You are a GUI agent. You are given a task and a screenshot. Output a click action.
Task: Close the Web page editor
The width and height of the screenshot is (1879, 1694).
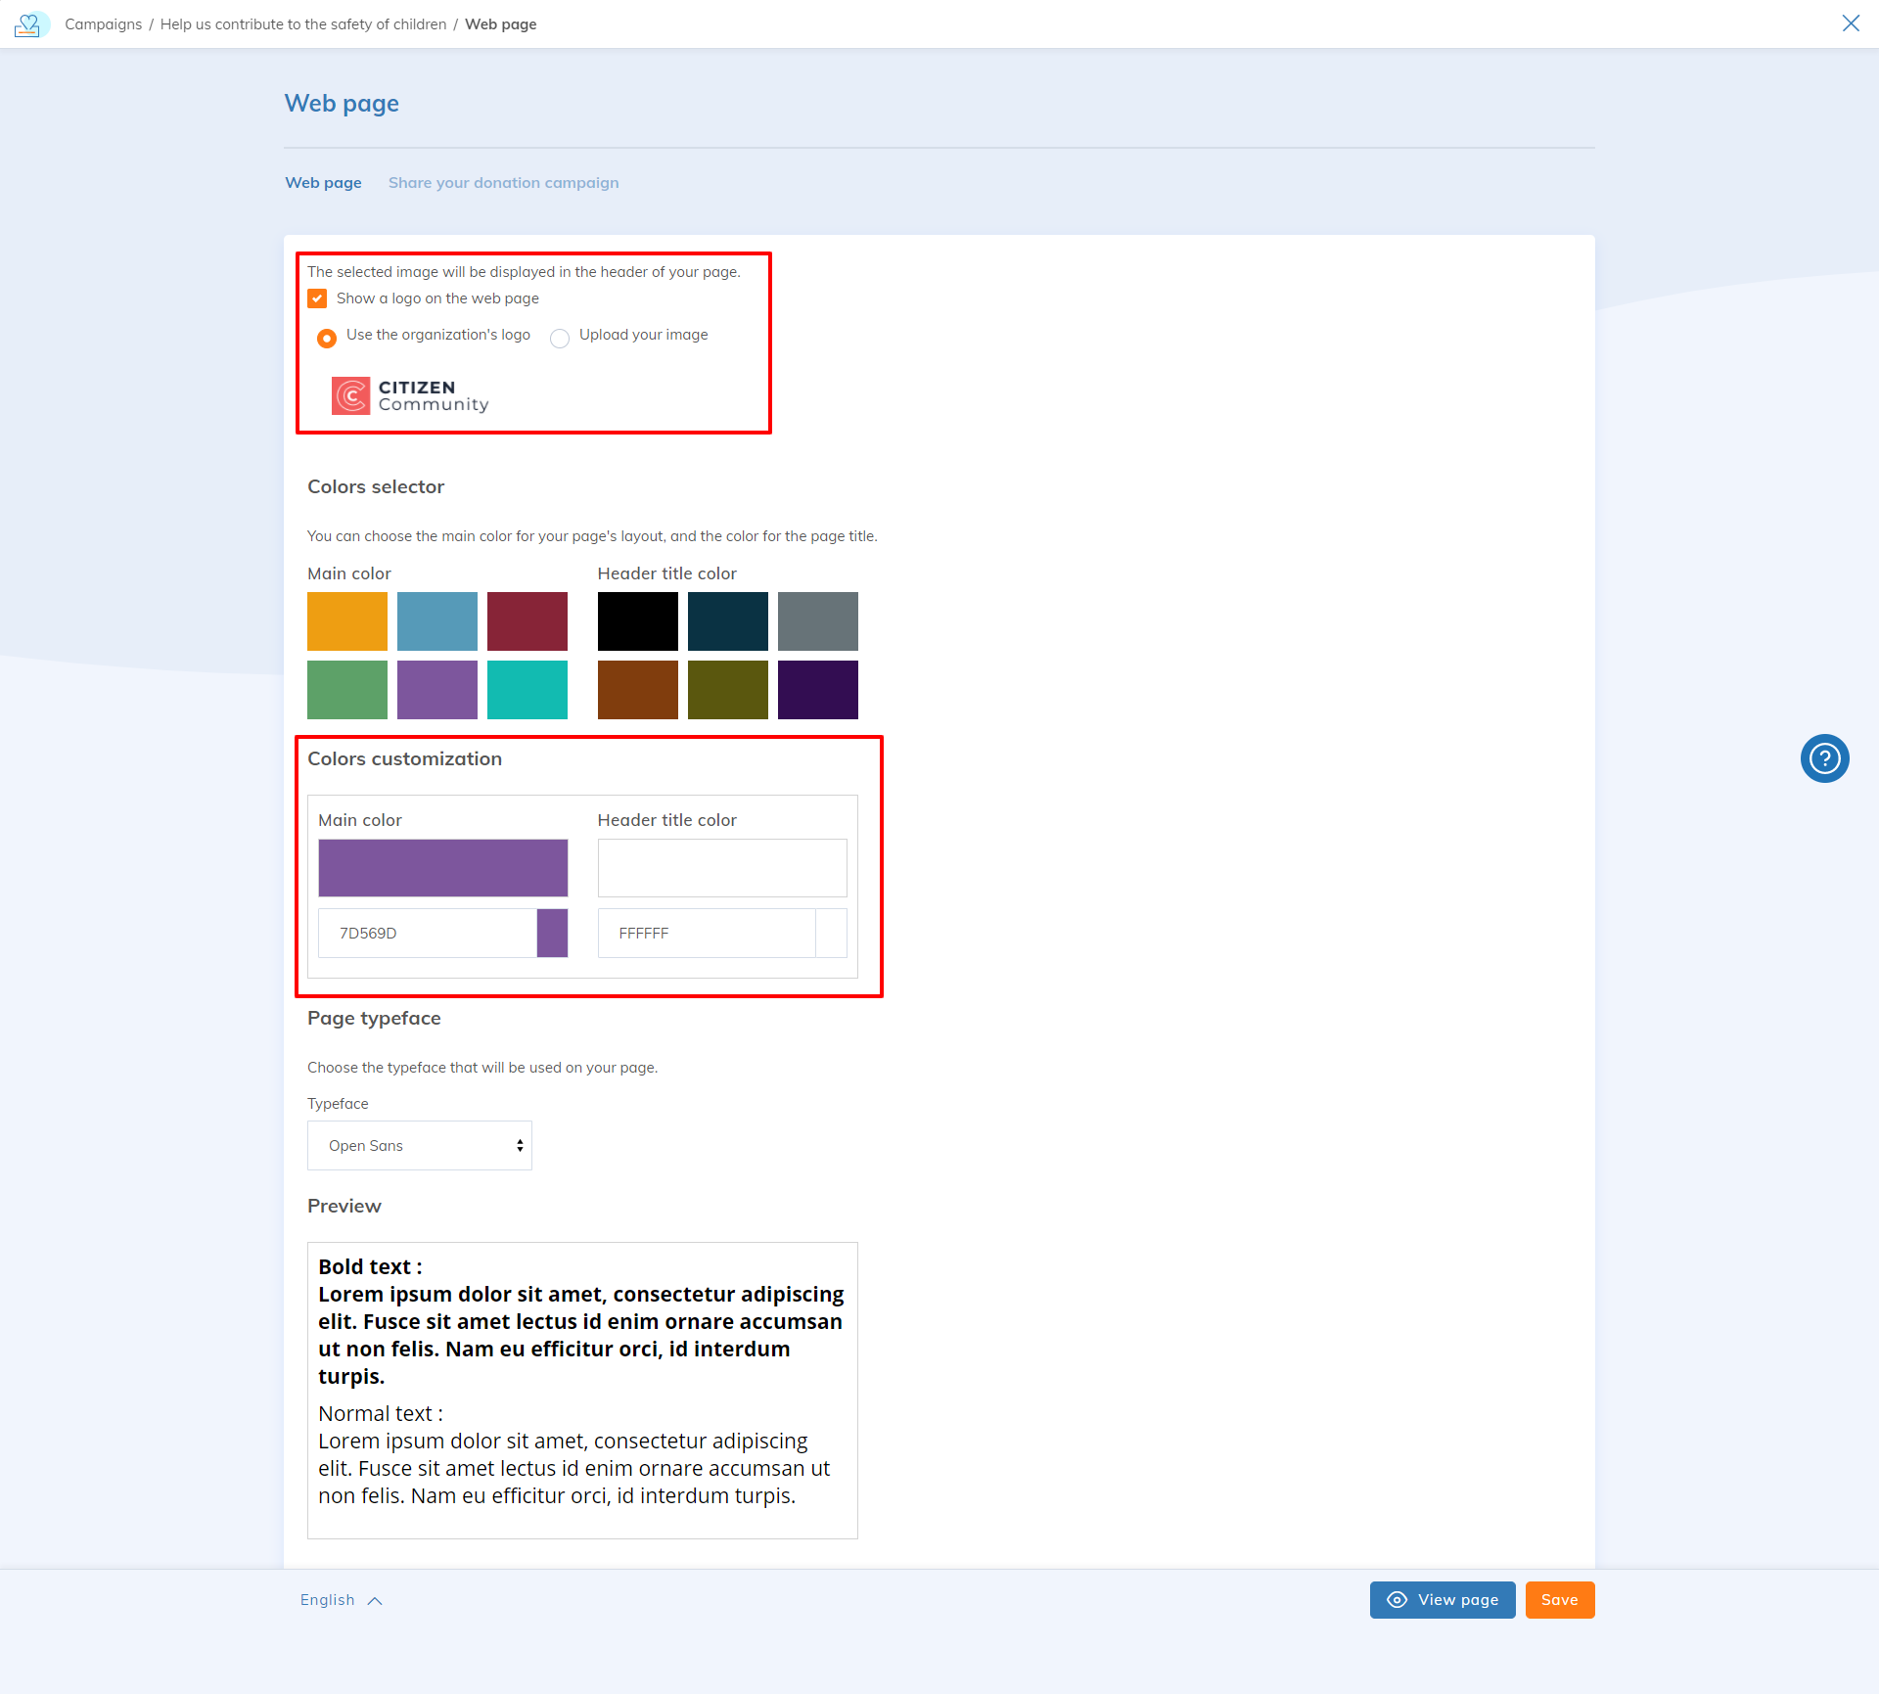(1852, 23)
